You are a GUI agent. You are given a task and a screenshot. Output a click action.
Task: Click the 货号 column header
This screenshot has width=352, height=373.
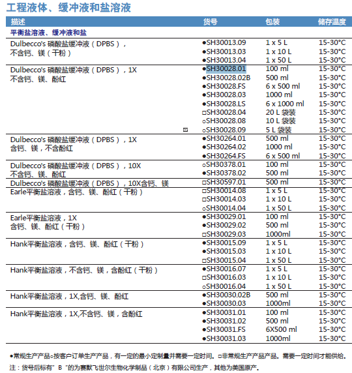click(211, 22)
